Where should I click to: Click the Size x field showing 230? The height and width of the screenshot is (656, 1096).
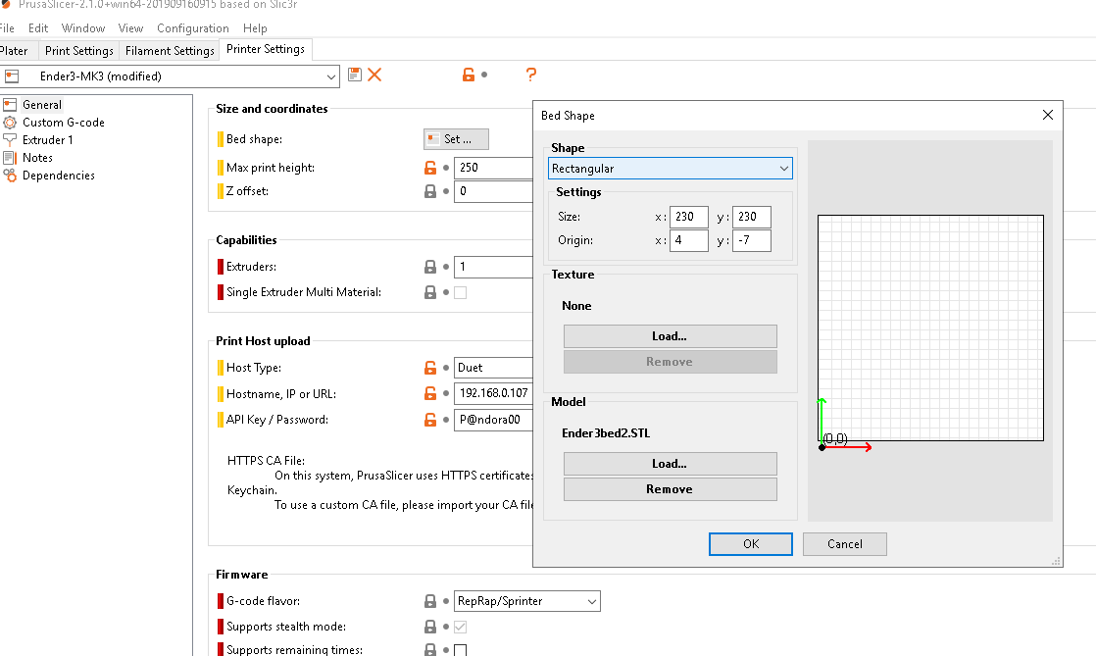click(689, 217)
